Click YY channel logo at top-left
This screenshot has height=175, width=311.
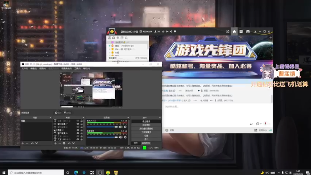point(112,31)
